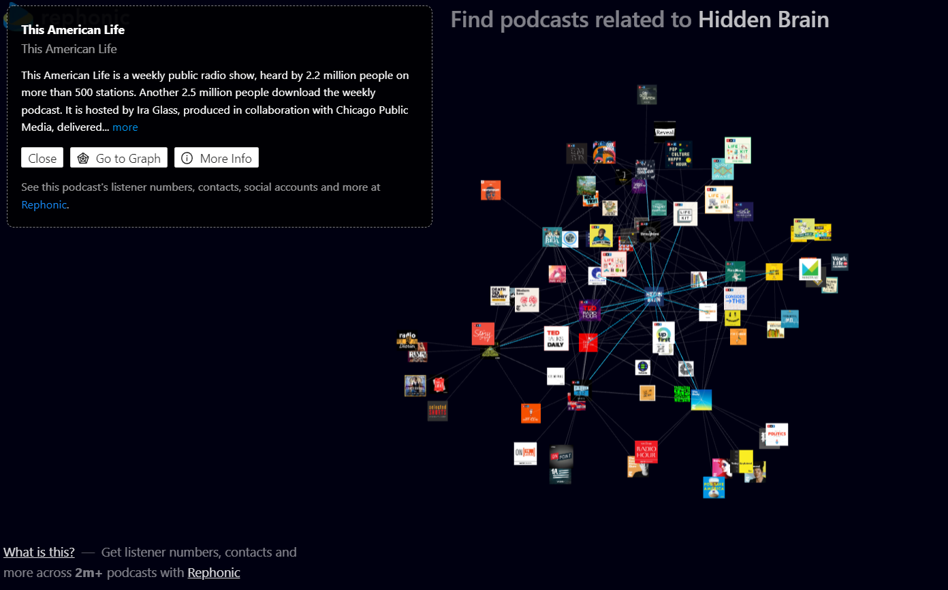Select the yellow smiley face podcast node
948x590 pixels.
[732, 318]
